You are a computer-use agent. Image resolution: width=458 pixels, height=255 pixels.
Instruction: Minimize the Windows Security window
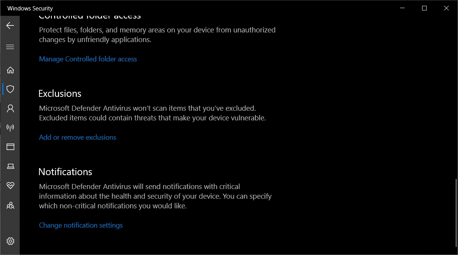coord(402,8)
